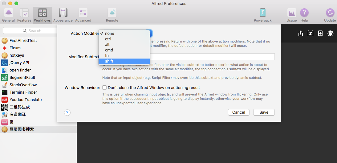Select SegmentFault workflow icon

tap(5, 77)
